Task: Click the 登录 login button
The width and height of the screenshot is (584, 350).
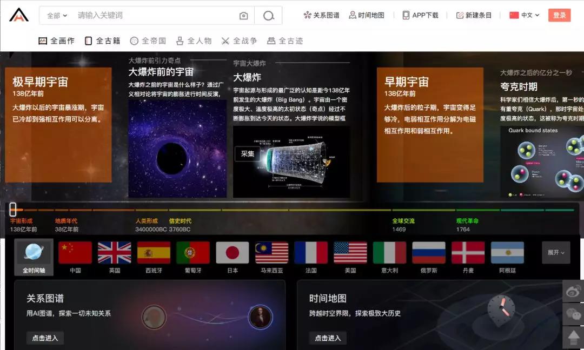Action: click(560, 15)
